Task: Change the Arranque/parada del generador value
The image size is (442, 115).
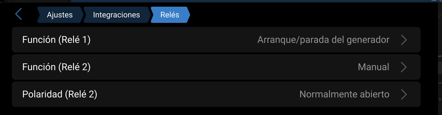Action: click(x=323, y=40)
